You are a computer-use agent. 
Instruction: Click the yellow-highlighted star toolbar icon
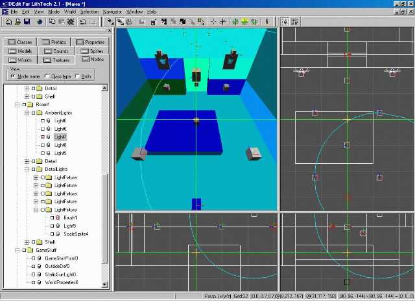(245, 21)
